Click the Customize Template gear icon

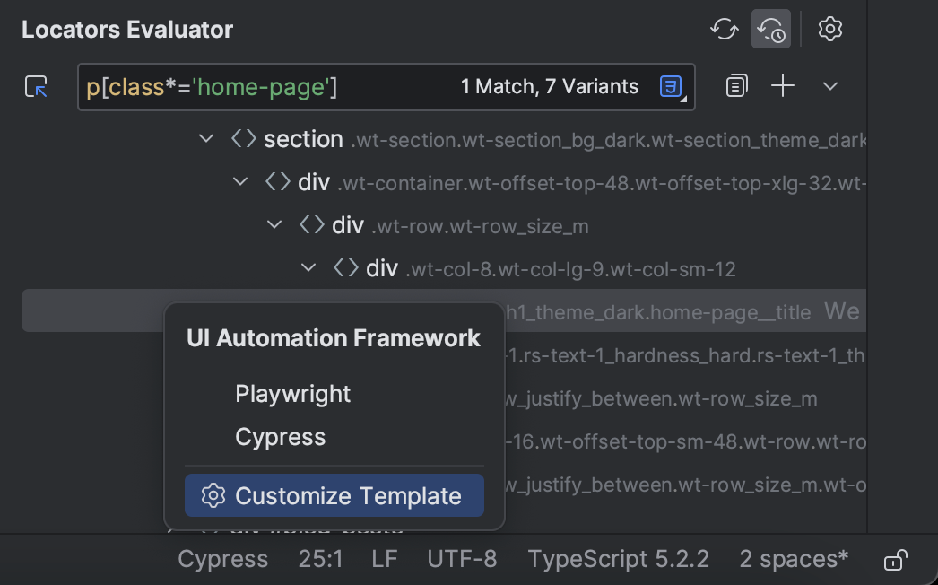pyautogui.click(x=213, y=495)
